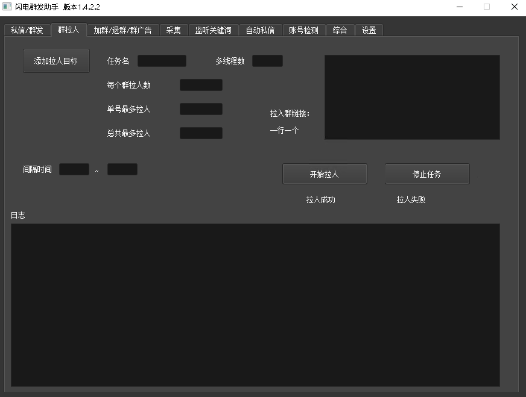Select the 采集 tab
Viewport: 526px width, 397px height.
coord(173,30)
